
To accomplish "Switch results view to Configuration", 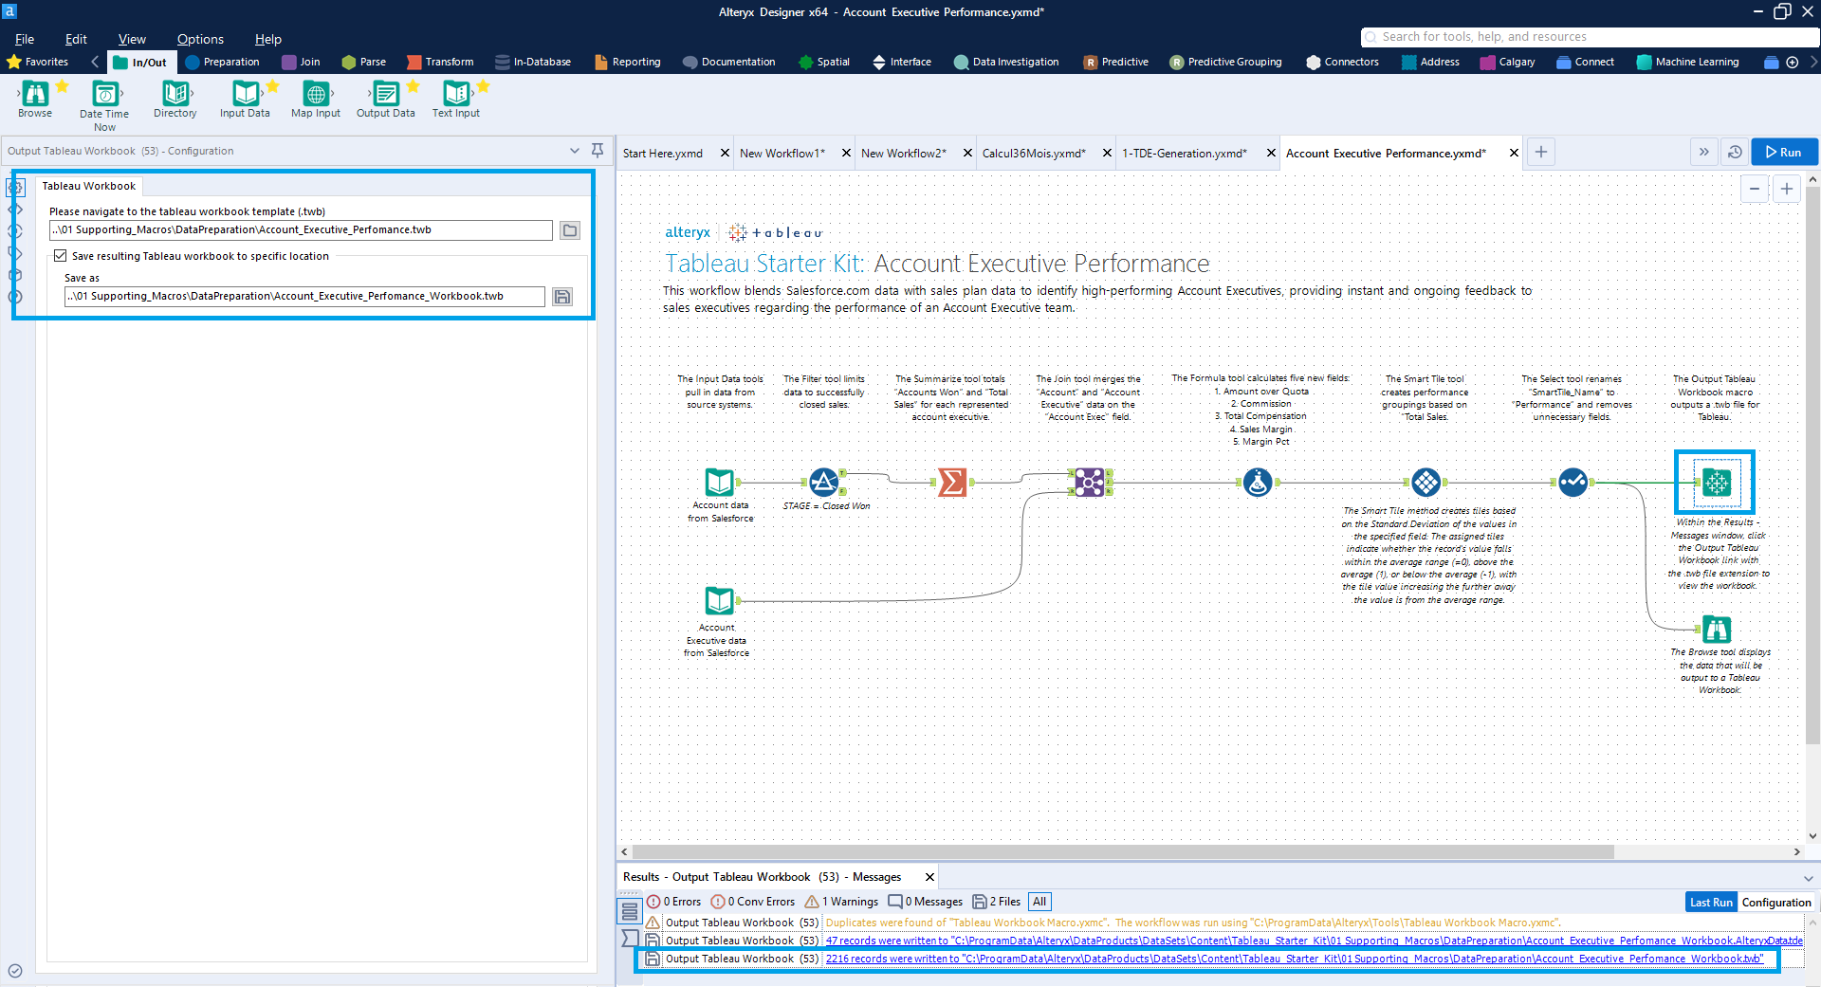I will [x=1775, y=902].
